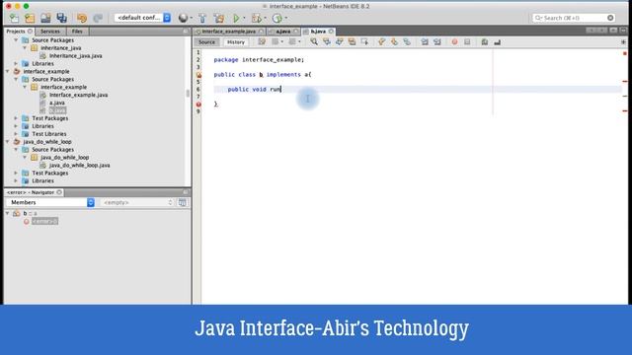Viewport: 632px width, 355px height.
Task: Click hint bulb on line 4 gutter
Action: 198,75
